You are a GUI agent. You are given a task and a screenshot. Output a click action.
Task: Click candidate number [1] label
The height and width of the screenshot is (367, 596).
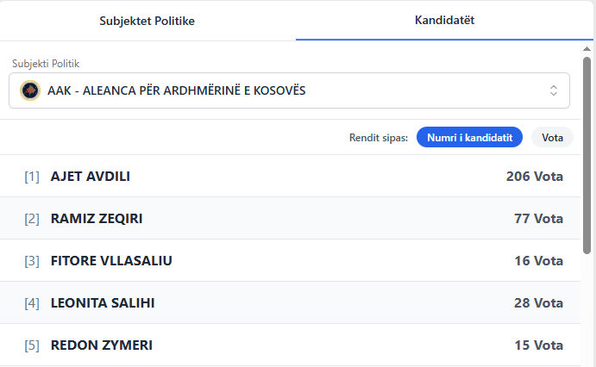(32, 177)
